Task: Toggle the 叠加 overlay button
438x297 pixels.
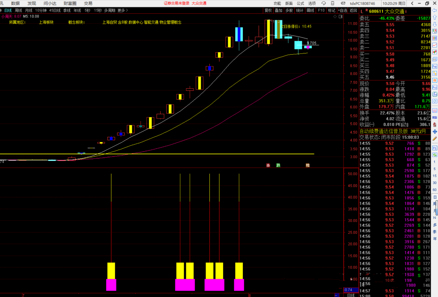Action: pyautogui.click(x=278, y=10)
